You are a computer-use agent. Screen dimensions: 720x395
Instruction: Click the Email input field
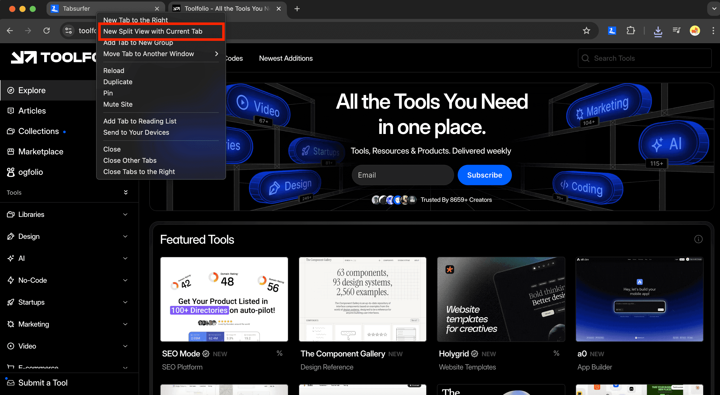403,175
